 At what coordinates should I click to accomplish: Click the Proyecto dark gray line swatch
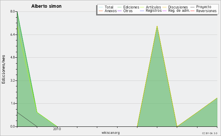(x=192, y=7)
